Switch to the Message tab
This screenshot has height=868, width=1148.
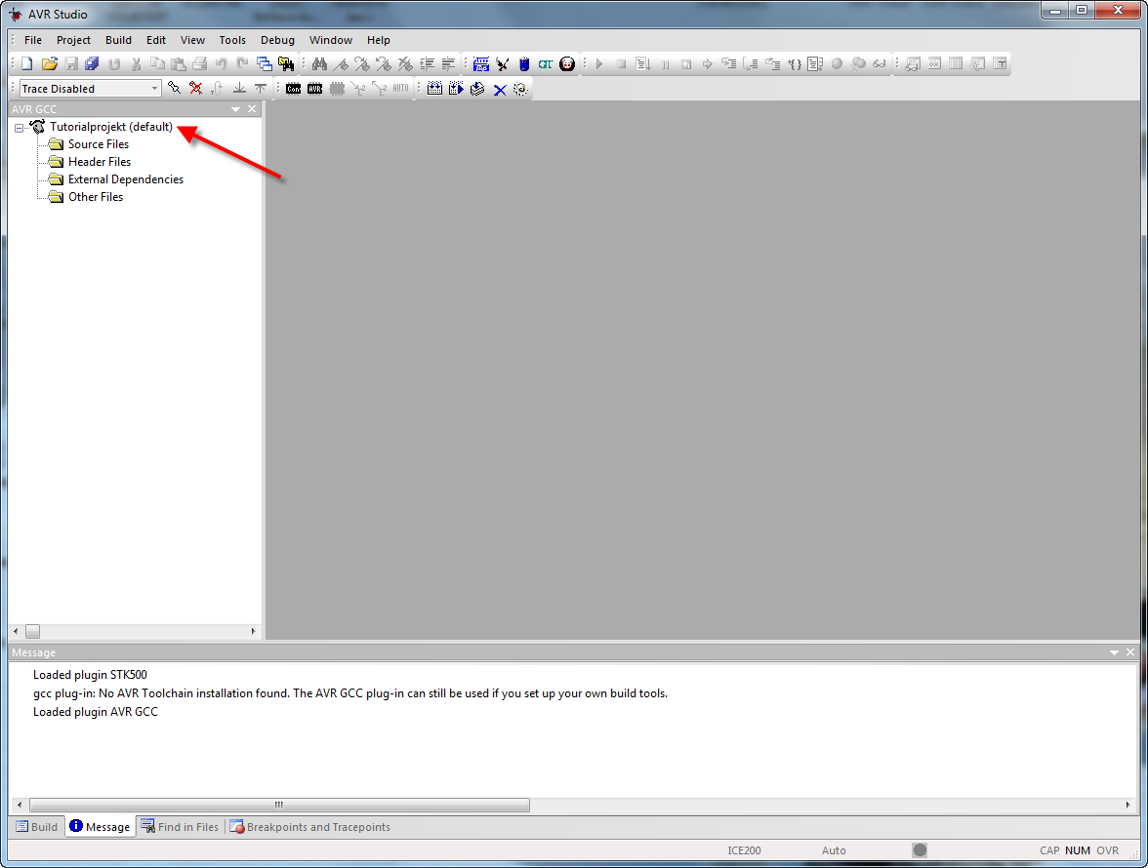(x=101, y=827)
